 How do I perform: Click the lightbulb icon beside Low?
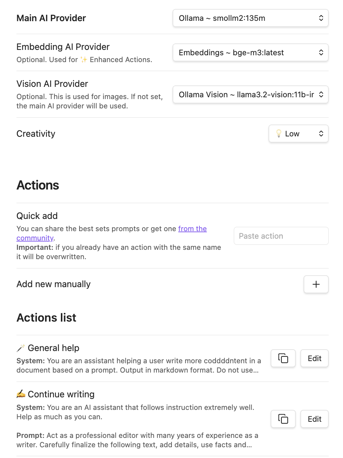(x=279, y=134)
